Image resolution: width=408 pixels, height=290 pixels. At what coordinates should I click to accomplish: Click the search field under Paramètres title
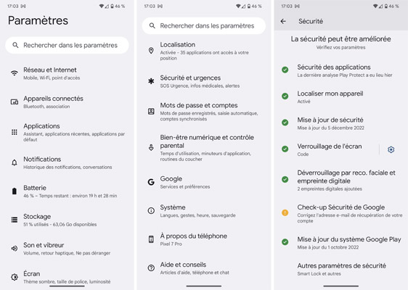67,45
